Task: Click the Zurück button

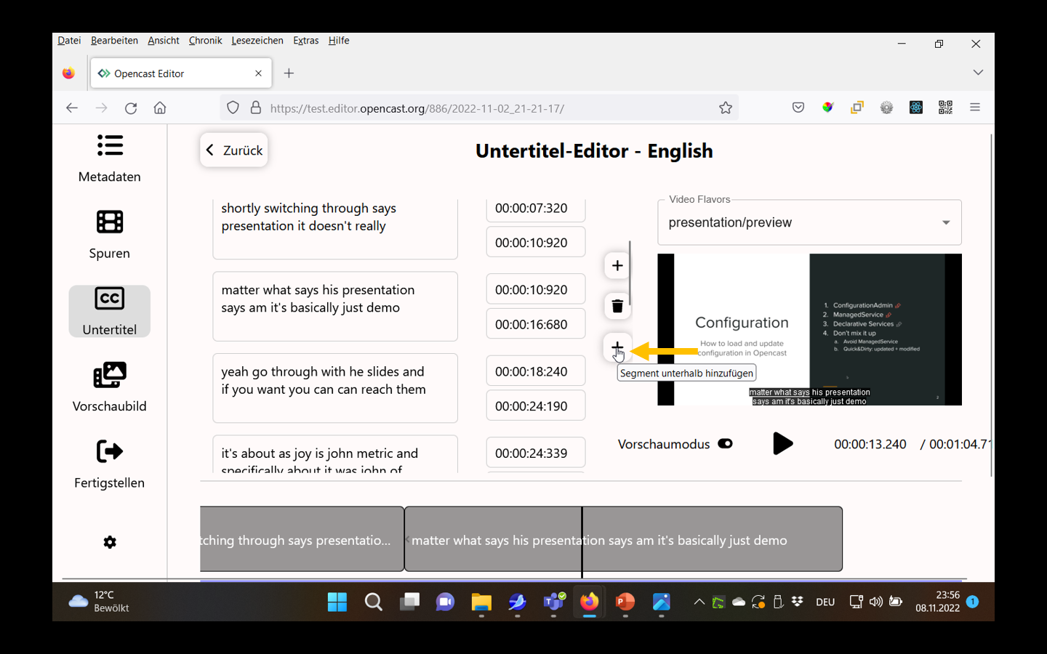Action: click(233, 150)
